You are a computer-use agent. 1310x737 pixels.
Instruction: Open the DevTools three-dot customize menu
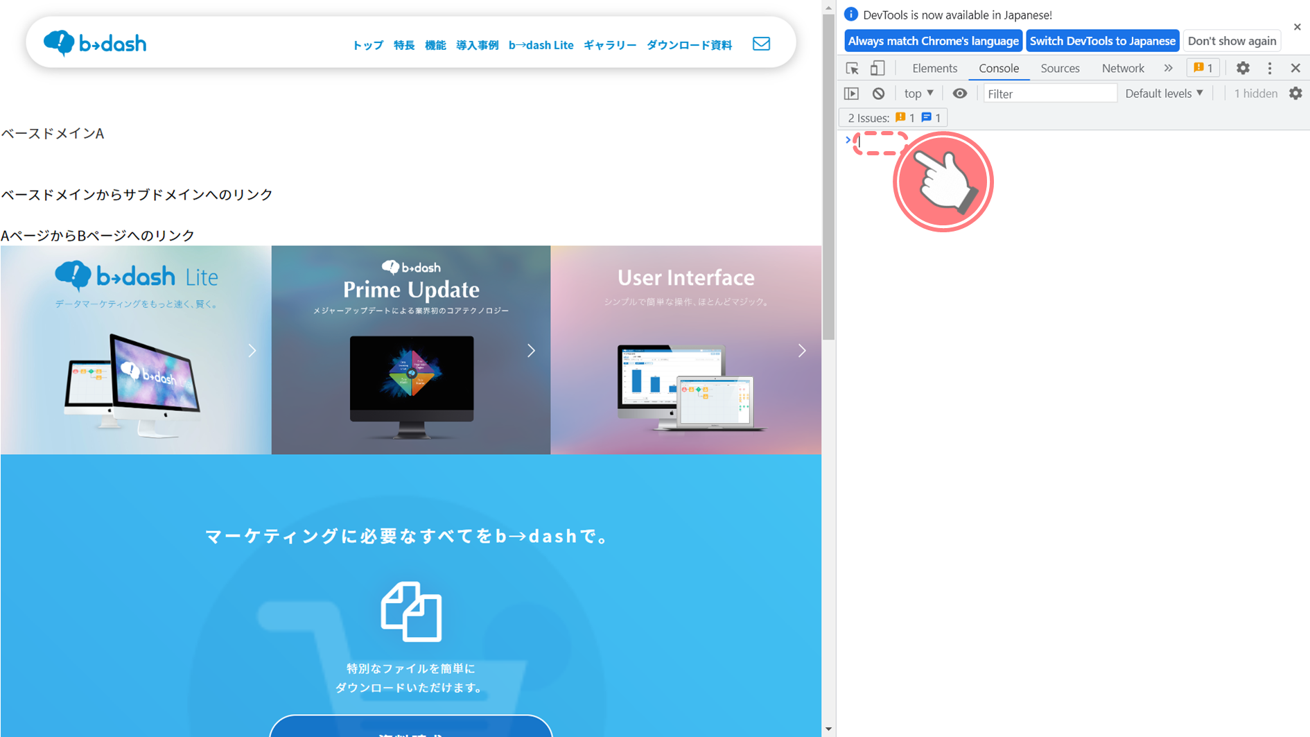pyautogui.click(x=1270, y=68)
